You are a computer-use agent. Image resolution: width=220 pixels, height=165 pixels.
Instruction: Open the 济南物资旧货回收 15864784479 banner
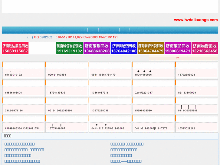tap(151, 48)
